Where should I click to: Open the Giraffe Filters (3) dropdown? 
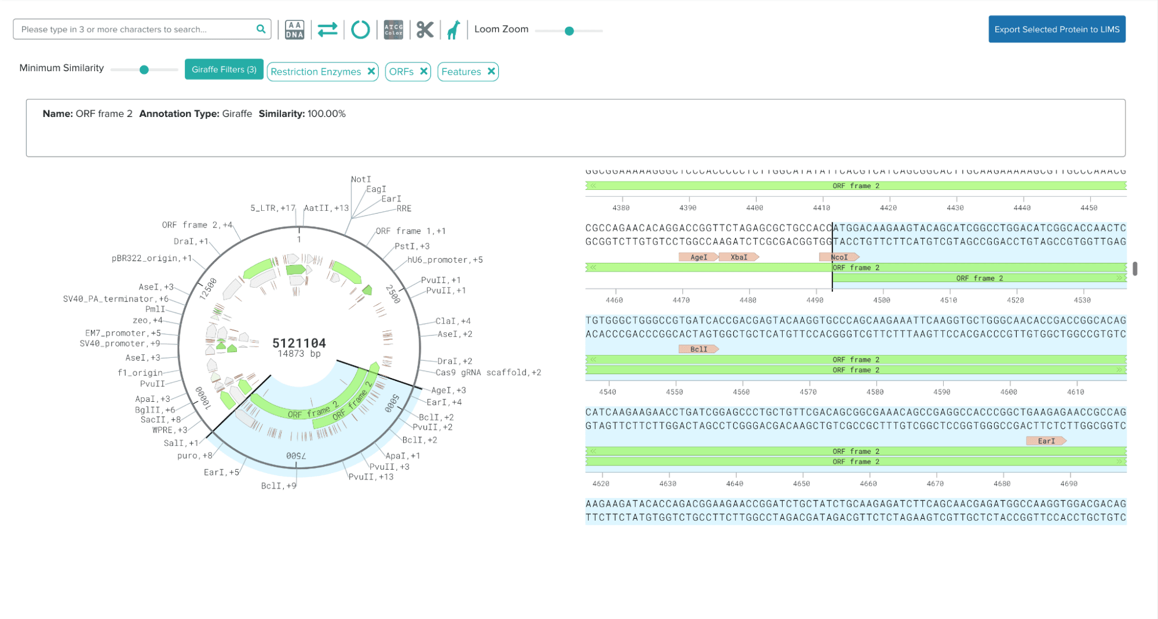pyautogui.click(x=224, y=69)
